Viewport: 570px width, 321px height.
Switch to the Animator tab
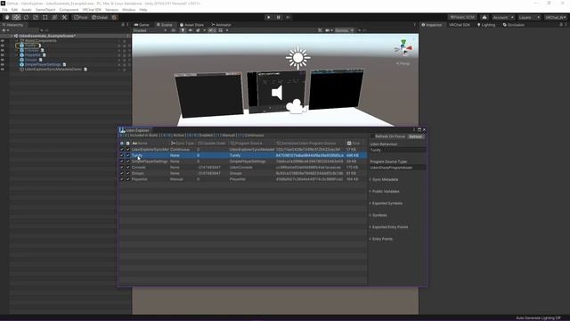click(222, 25)
